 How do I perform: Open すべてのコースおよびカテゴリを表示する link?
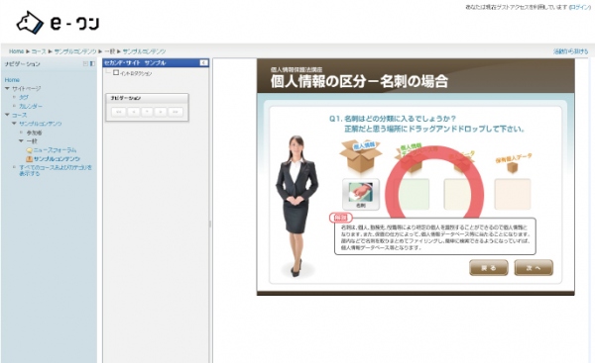56,170
